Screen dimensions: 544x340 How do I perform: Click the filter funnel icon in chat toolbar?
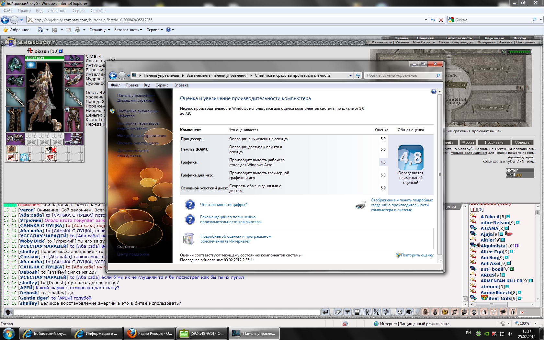pos(347,312)
